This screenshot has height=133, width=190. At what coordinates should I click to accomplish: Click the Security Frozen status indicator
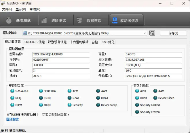[137, 112]
